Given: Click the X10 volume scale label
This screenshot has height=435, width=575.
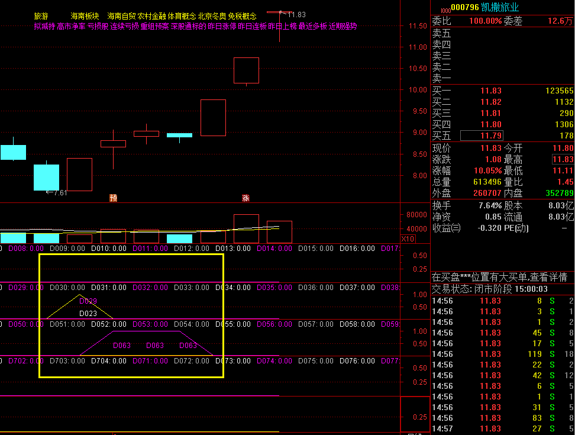Looking at the screenshot, I should [408, 239].
